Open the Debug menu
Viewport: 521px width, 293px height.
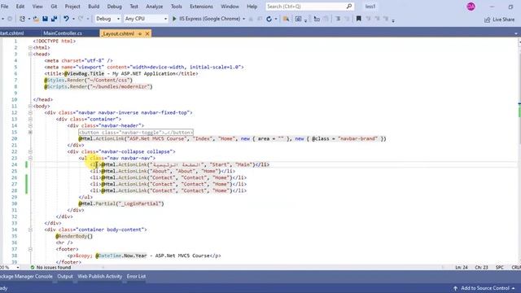114,7
